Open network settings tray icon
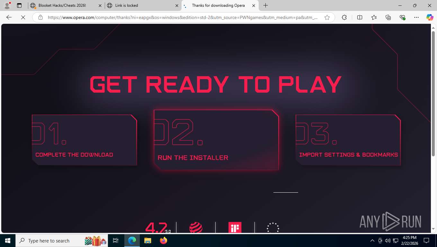The width and height of the screenshot is (437, 247). tap(396, 241)
